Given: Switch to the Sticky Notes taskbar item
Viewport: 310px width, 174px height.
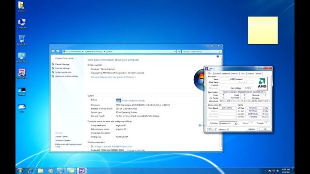Looking at the screenshot, I should click(71, 171).
